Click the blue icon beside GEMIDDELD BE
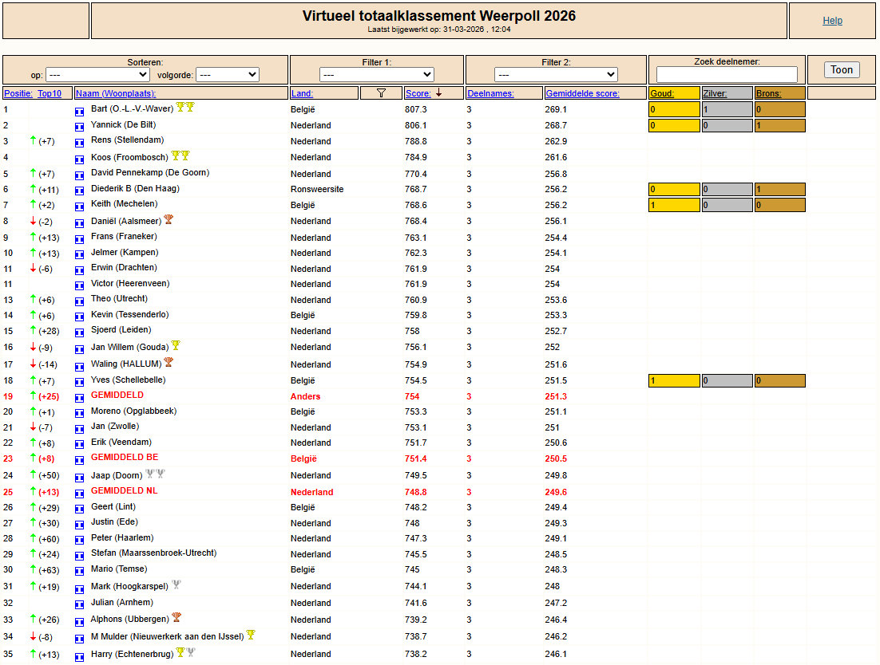Image resolution: width=880 pixels, height=665 pixels. coord(79,459)
